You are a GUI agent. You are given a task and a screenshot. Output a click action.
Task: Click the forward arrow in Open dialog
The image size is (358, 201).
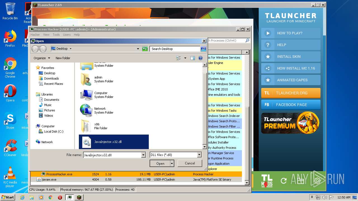(x=43, y=49)
